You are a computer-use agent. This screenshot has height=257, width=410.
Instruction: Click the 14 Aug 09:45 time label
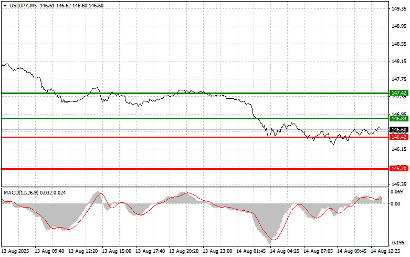352,251
